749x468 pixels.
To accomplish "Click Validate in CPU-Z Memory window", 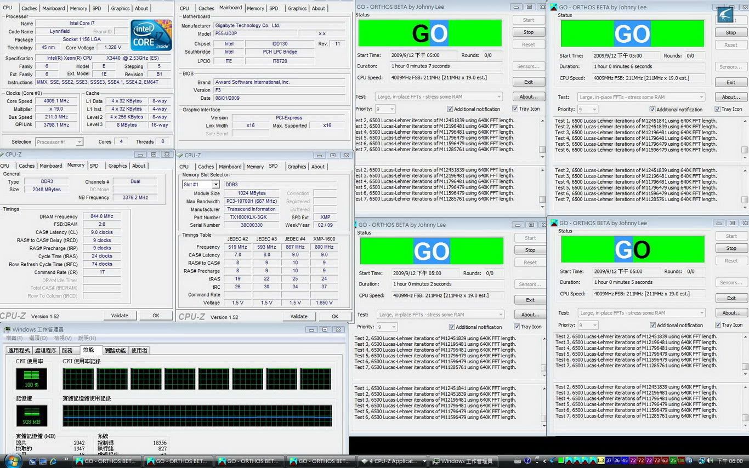I will point(120,316).
